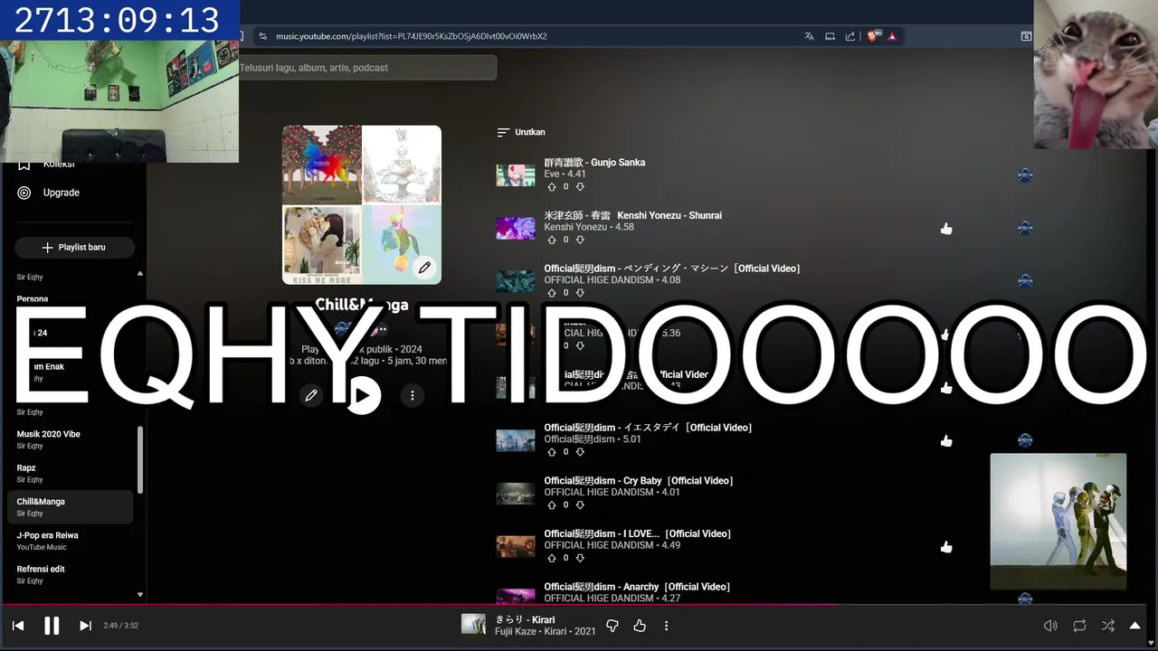Downvote the Cry Baby track
This screenshot has width=1158, height=651.
tap(580, 505)
